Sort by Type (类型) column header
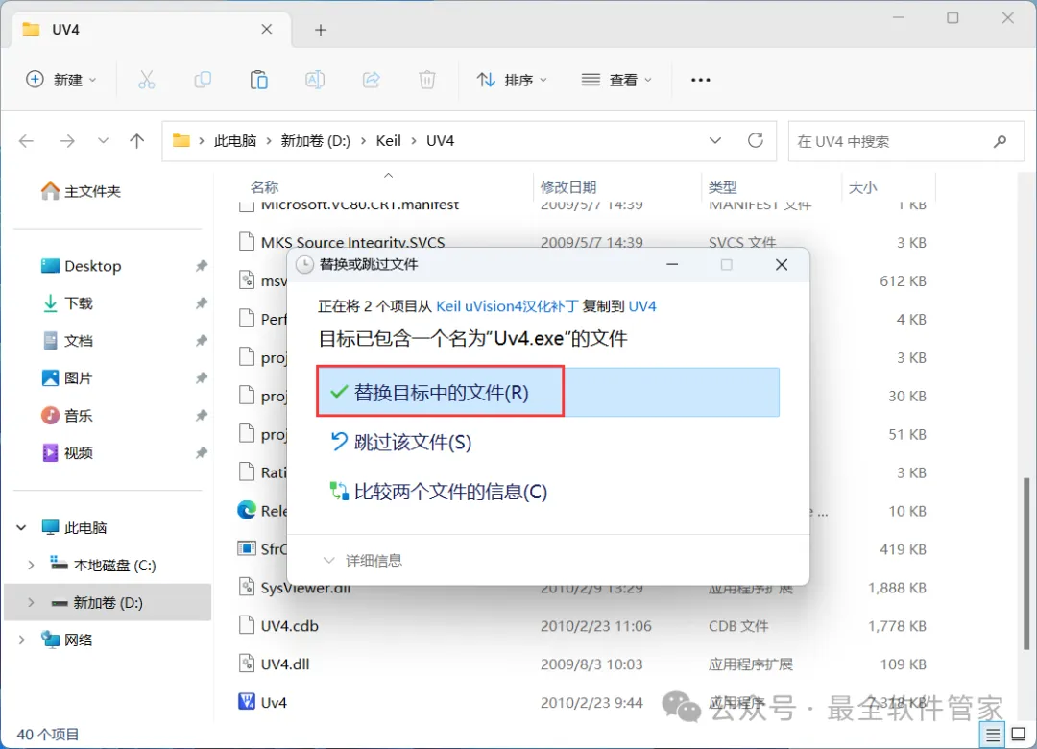This screenshot has width=1037, height=749. coord(722,187)
